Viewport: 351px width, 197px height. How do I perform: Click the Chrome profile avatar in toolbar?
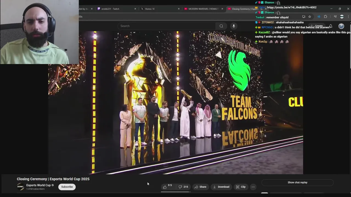[x=342, y=17]
